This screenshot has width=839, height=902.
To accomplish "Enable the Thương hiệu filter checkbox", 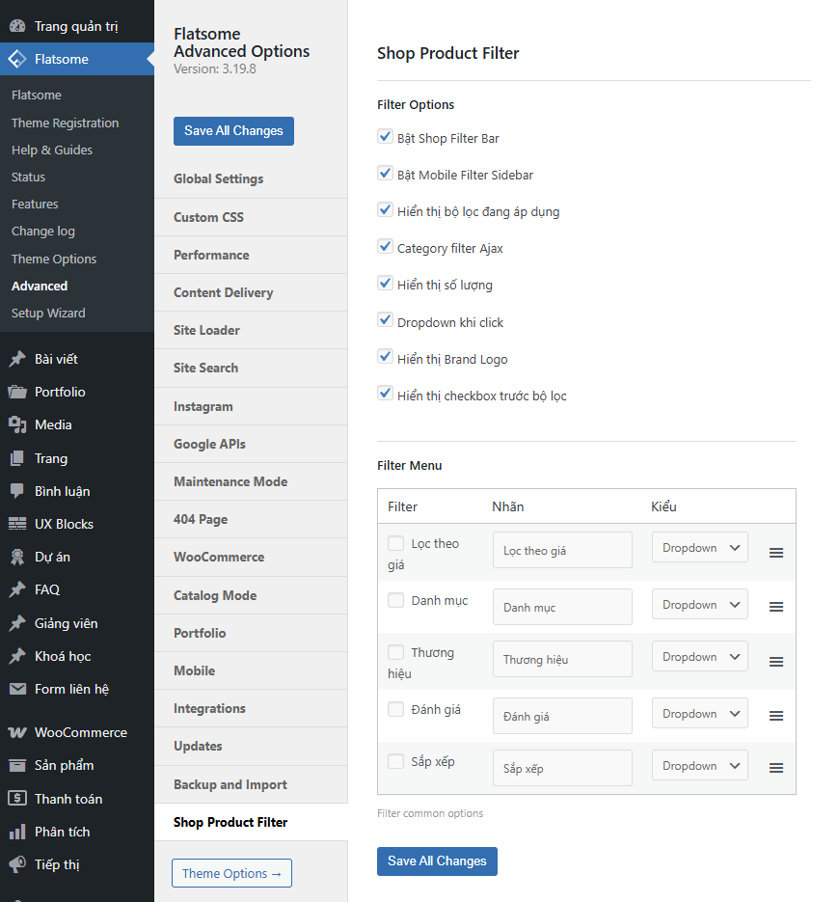I will [395, 652].
